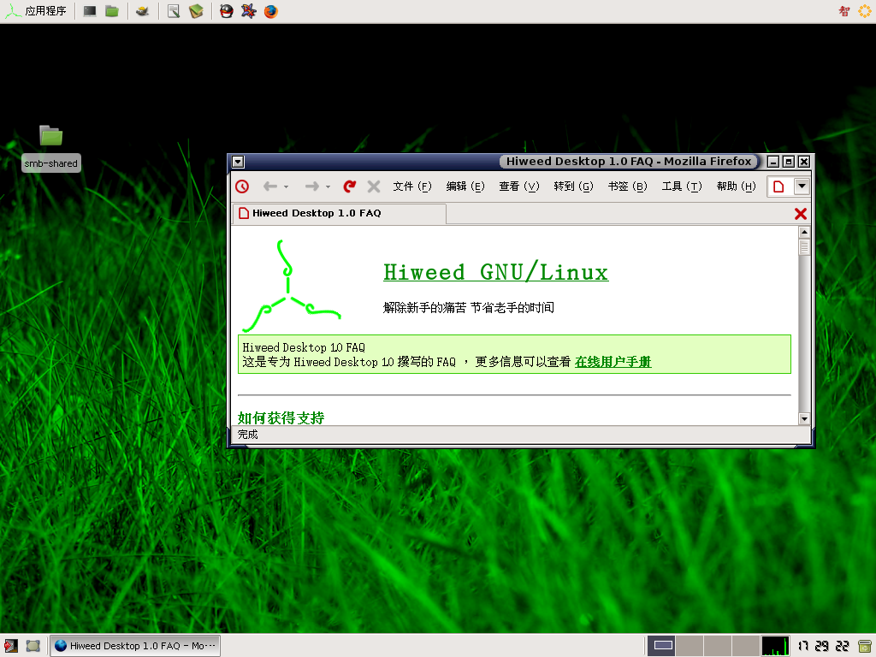Image resolution: width=876 pixels, height=657 pixels.
Task: Open the 工具 (T) menu
Action: 682,186
